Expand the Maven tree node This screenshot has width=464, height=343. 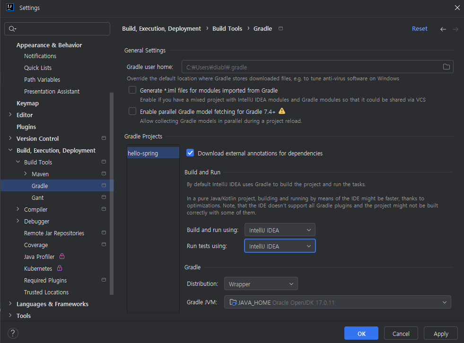click(26, 173)
